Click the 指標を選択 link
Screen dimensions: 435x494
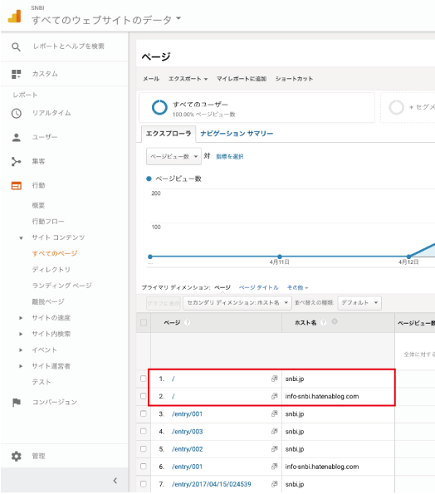click(230, 157)
